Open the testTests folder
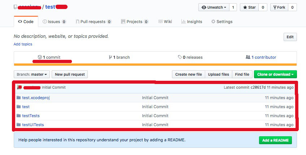The image size is (306, 155). pos(31,116)
